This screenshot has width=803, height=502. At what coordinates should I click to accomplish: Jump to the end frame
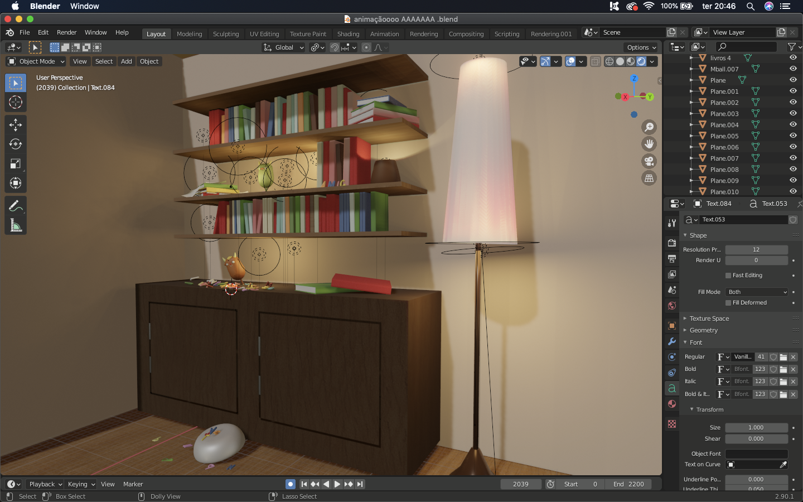pyautogui.click(x=360, y=484)
